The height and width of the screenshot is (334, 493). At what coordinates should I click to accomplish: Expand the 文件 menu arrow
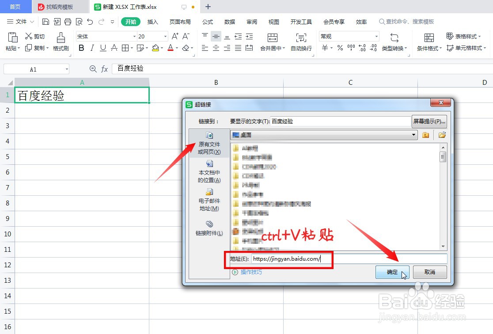pyautogui.click(x=32, y=22)
